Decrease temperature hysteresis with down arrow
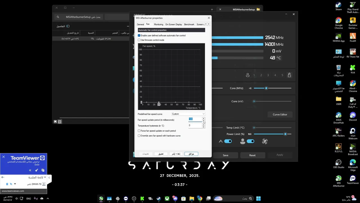The height and width of the screenshot is (203, 360). point(204,127)
